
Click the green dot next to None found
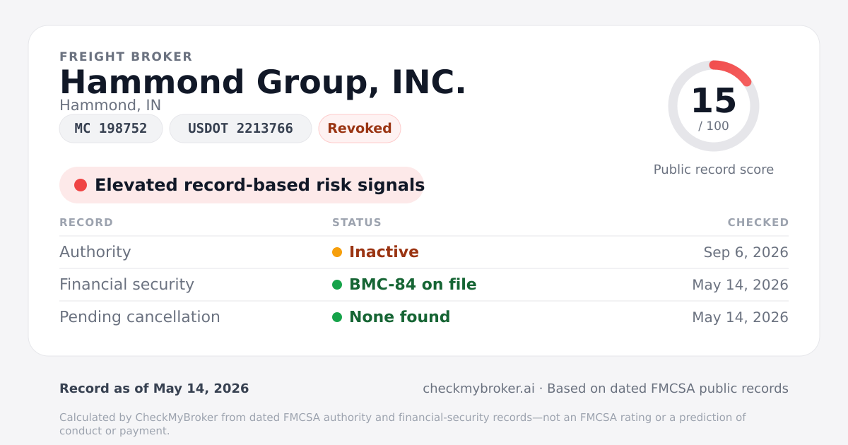[337, 317]
